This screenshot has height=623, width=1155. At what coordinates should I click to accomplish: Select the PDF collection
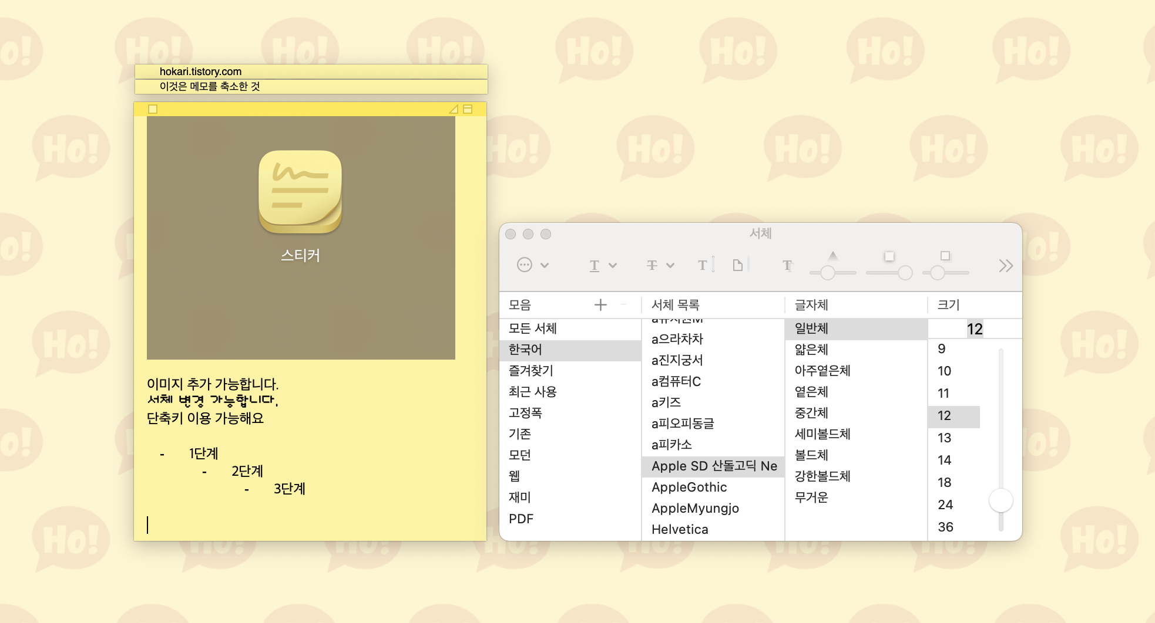click(570, 519)
